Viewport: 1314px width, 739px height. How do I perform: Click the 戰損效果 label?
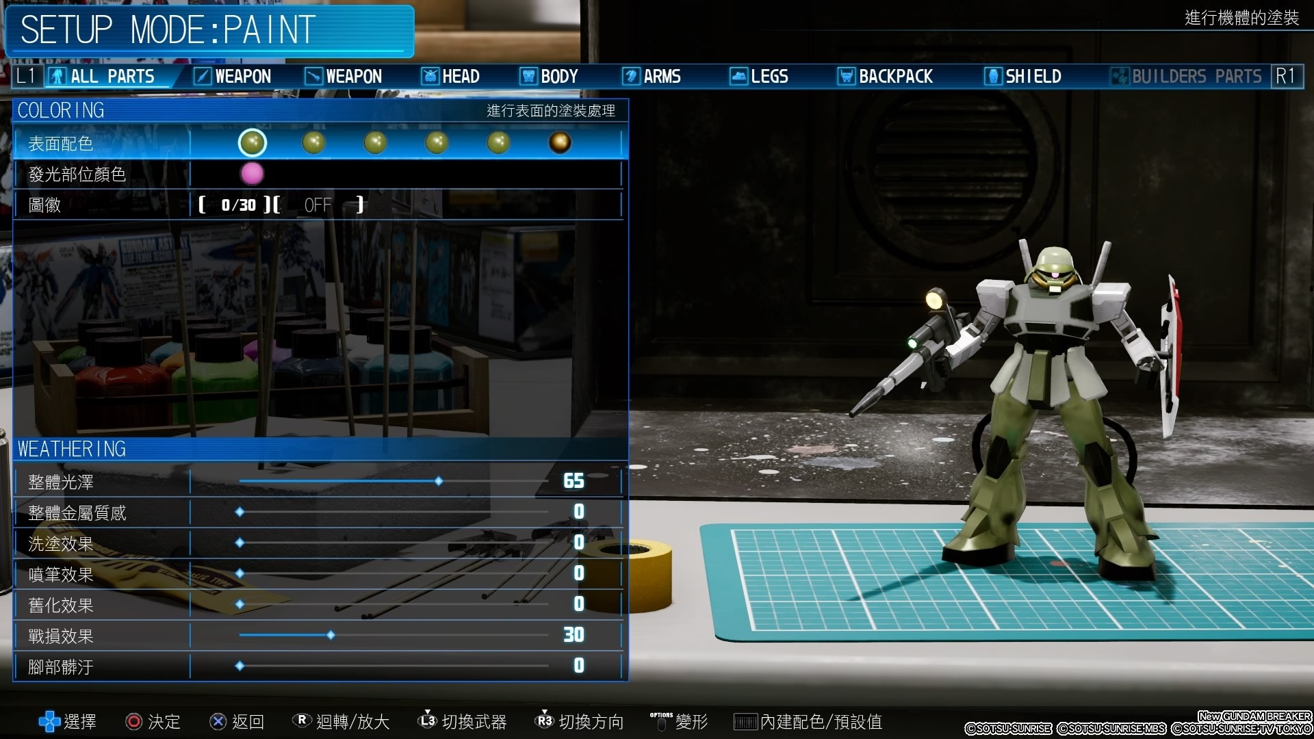[x=61, y=636]
